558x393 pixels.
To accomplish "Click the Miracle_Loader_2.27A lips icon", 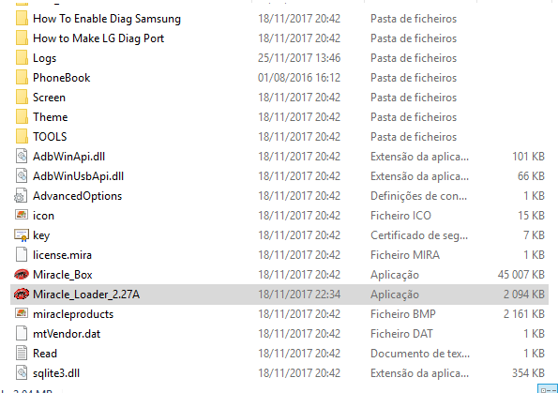I will click(22, 295).
